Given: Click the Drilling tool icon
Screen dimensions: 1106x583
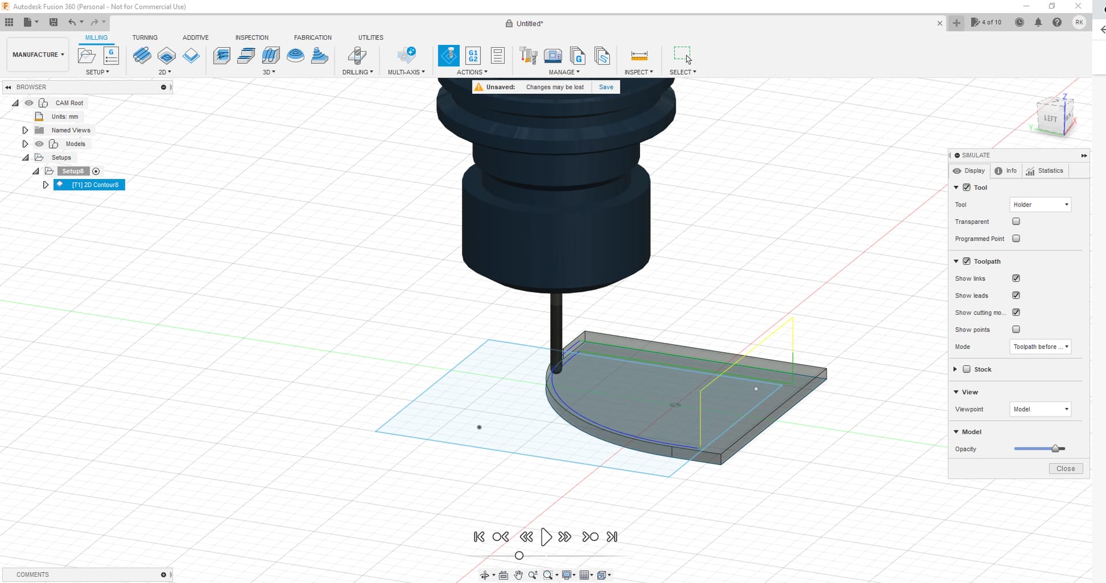Looking at the screenshot, I should [357, 56].
